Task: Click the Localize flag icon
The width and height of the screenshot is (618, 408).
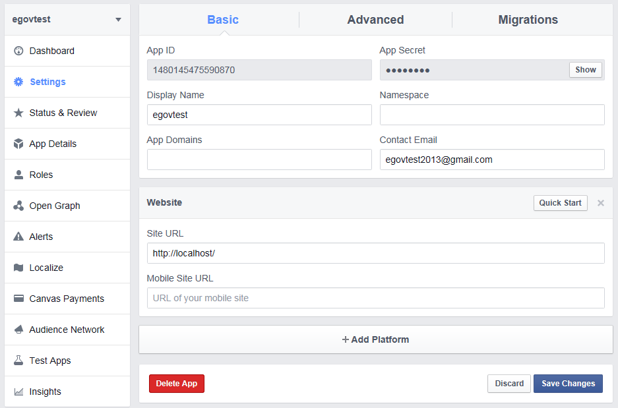Action: coord(18,268)
